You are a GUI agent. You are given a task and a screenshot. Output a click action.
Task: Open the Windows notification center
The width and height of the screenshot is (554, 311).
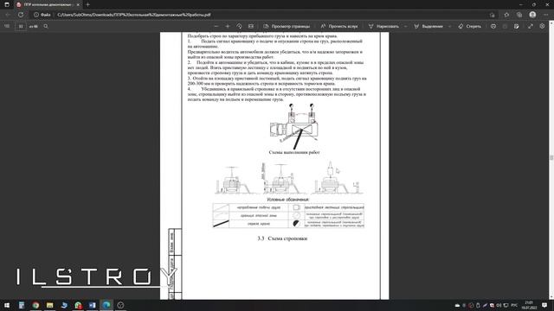click(544, 305)
